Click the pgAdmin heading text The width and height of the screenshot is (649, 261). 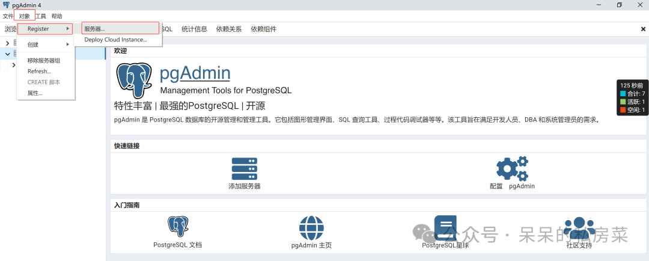[195, 73]
